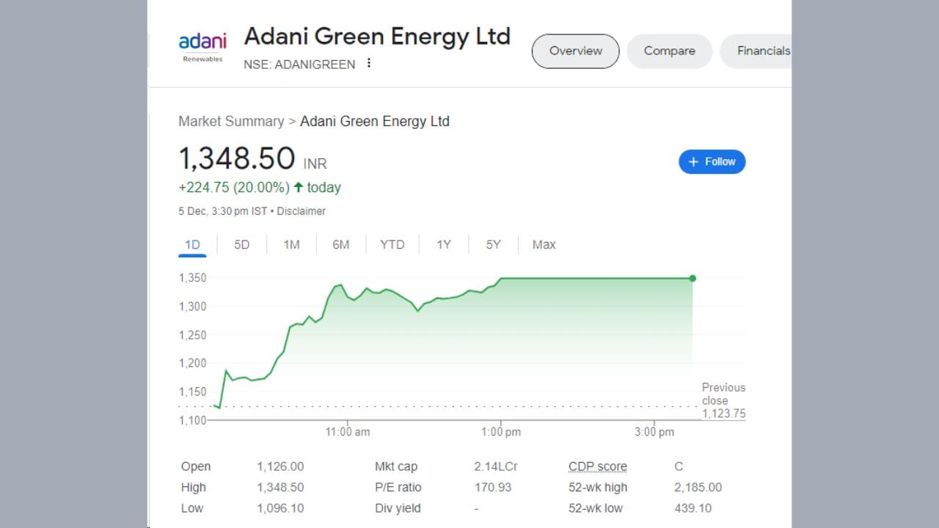Select the 5D chart range
This screenshot has height=528, width=939.
[x=241, y=244]
